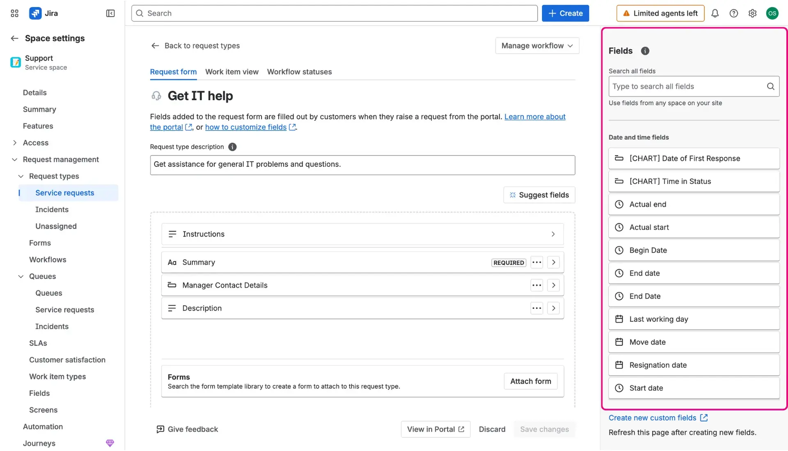Expand the Access section
The height and width of the screenshot is (451, 788).
click(x=14, y=143)
